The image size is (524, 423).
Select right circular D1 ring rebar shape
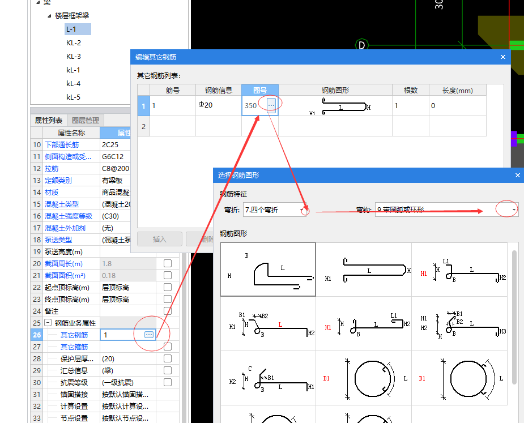click(x=459, y=378)
